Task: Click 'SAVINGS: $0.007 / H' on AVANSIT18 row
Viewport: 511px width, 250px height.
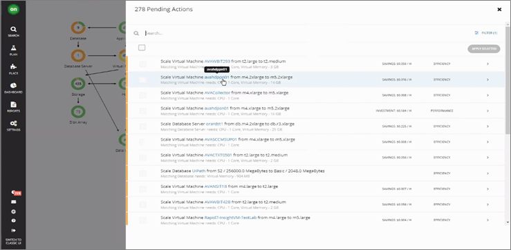Action: [397, 189]
